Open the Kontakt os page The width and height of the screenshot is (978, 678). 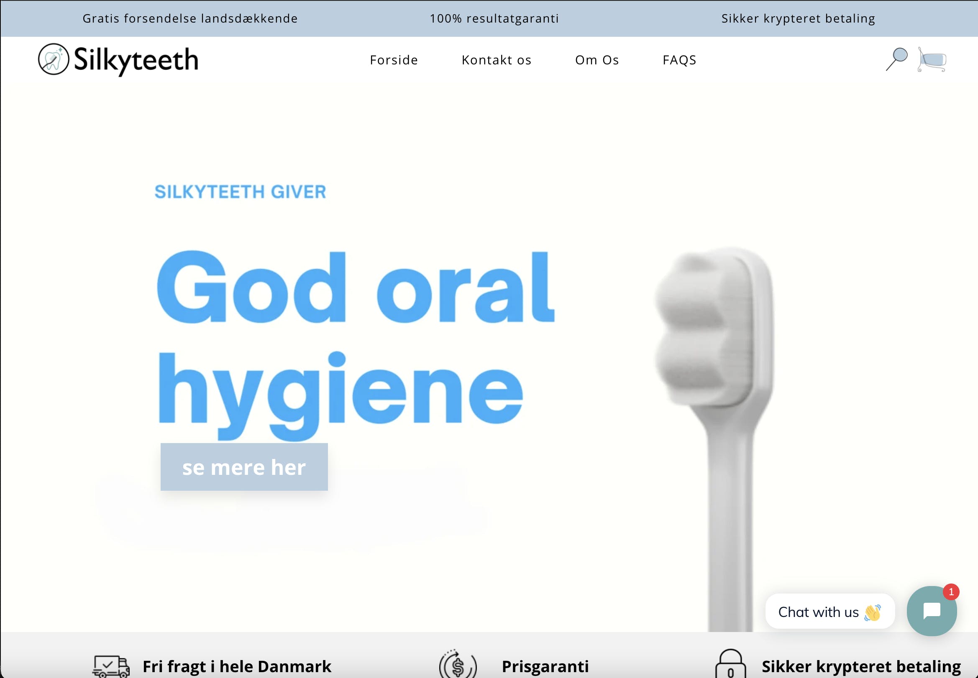[x=497, y=60]
